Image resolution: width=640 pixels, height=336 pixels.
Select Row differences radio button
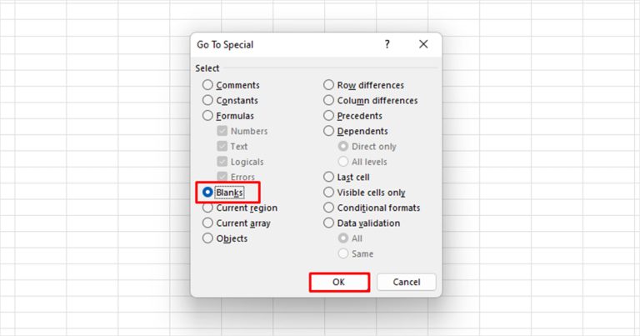[x=329, y=85]
